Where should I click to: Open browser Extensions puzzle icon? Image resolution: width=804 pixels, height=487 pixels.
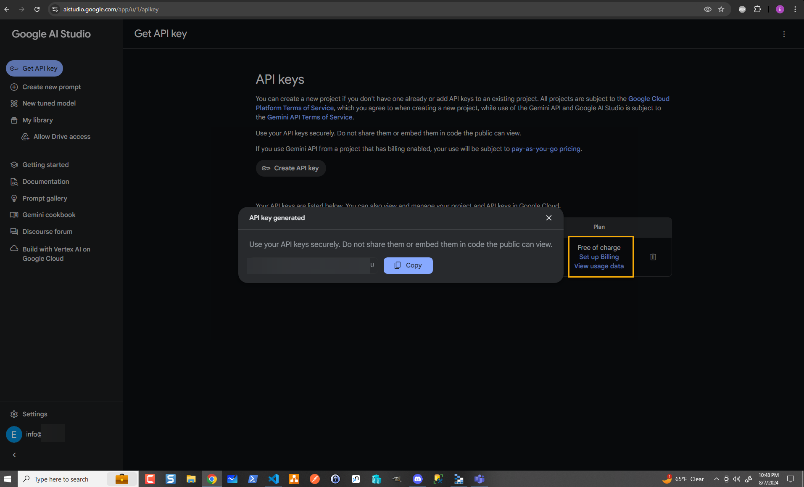[x=757, y=9]
